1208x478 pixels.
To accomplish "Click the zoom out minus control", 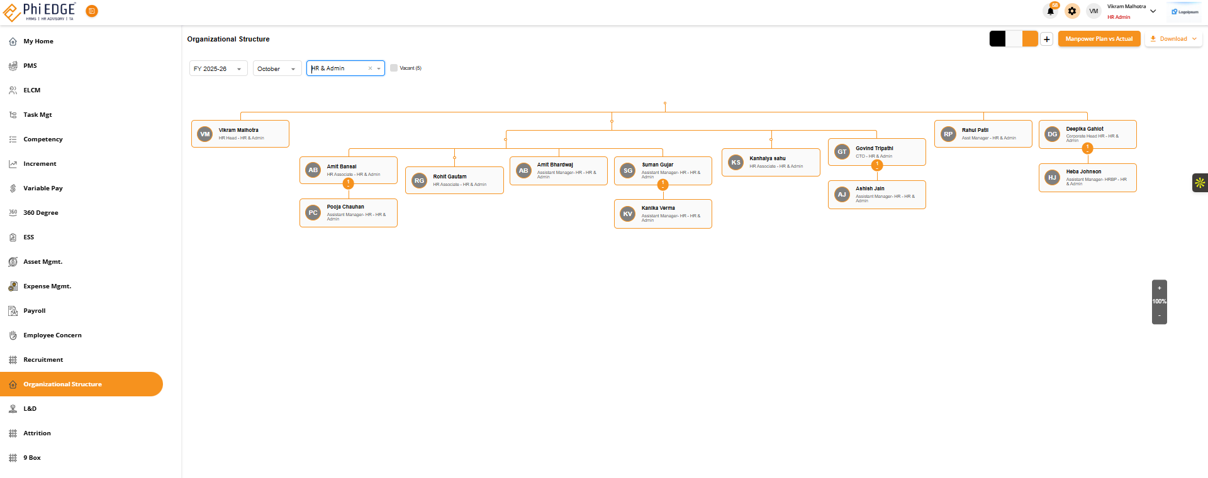I will (1159, 316).
